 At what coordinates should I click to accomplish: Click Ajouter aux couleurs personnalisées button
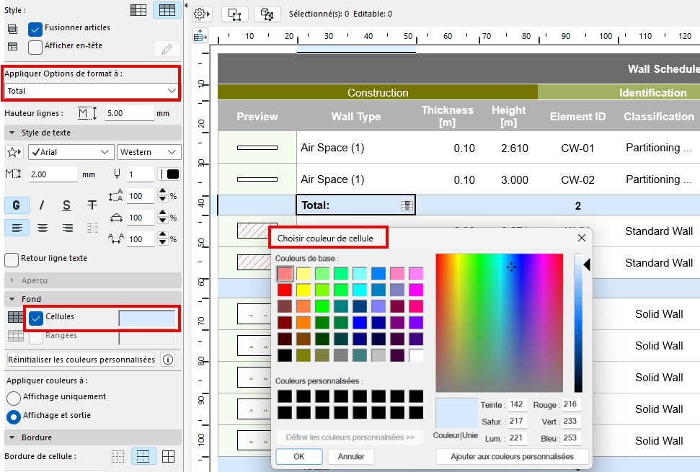(512, 456)
